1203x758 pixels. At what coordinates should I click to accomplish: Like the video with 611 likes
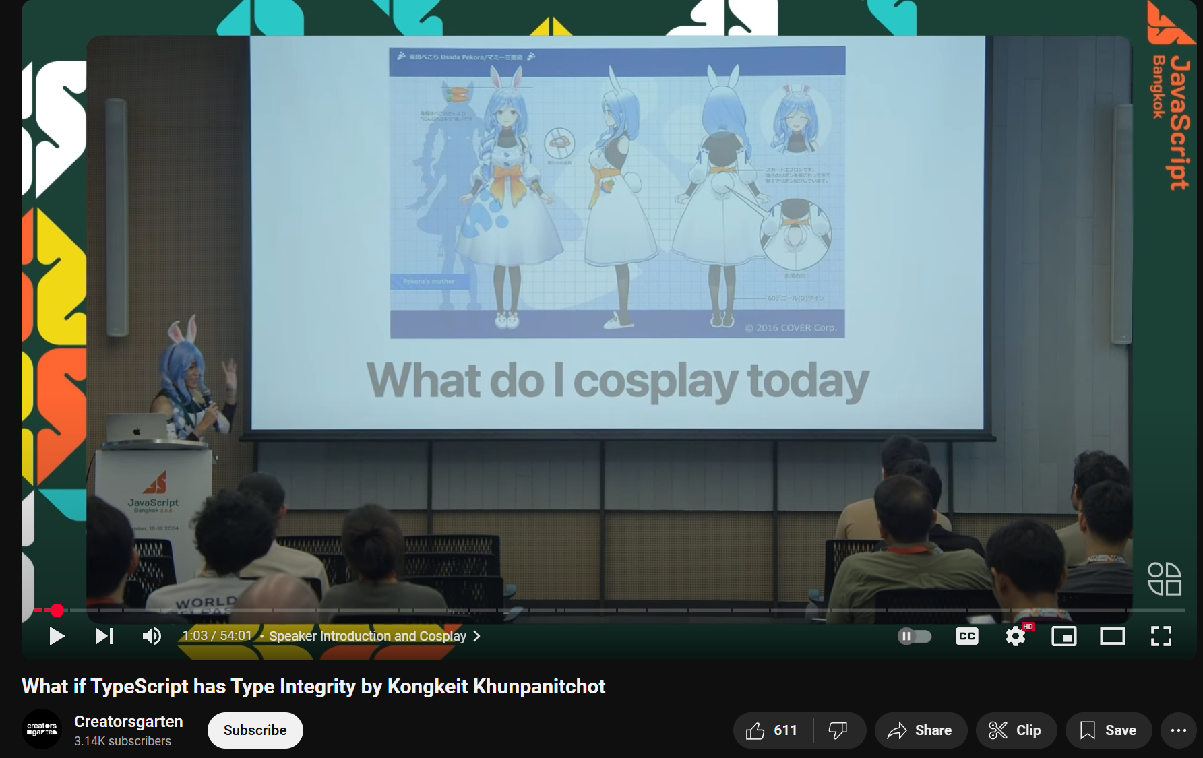772,730
